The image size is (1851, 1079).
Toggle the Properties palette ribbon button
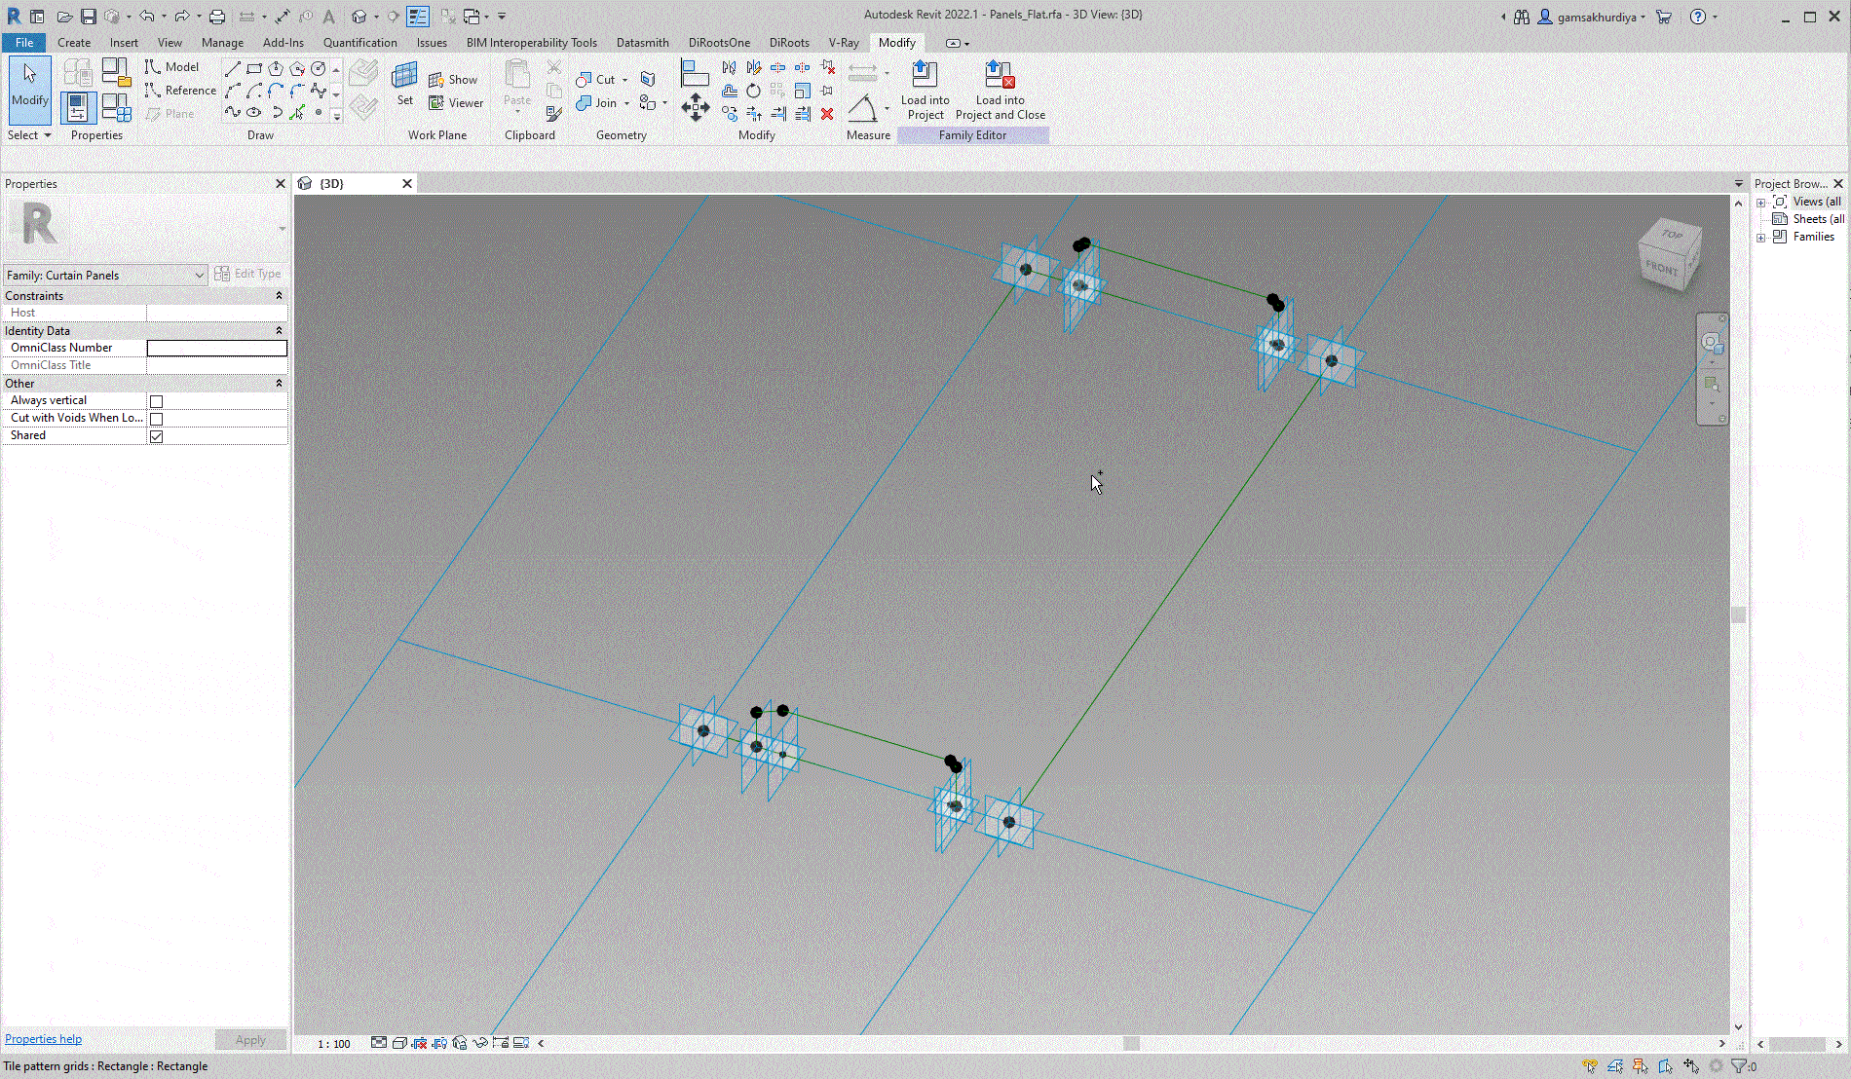[78, 107]
